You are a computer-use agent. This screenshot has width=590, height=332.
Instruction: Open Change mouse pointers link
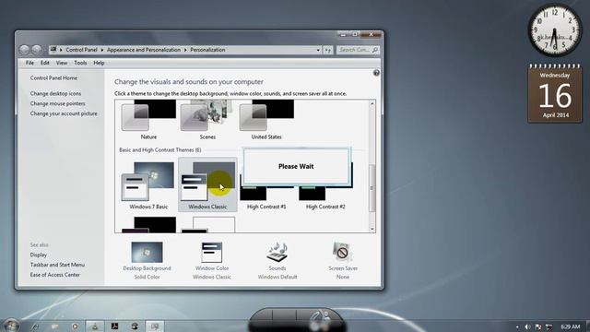click(57, 103)
